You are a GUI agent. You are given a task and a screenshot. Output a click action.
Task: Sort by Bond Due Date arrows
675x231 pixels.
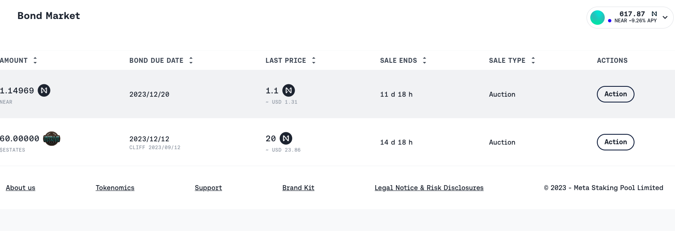pos(191,60)
